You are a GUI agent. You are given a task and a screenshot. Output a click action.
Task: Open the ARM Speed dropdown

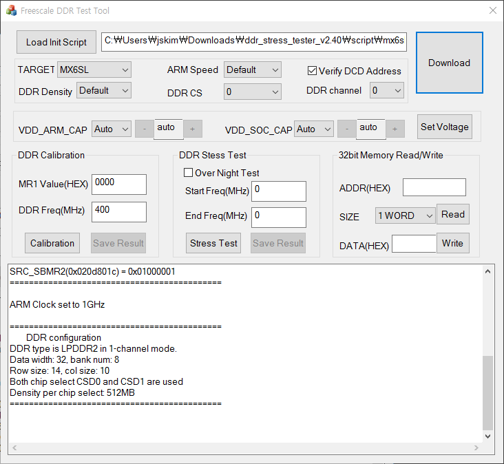coord(252,70)
